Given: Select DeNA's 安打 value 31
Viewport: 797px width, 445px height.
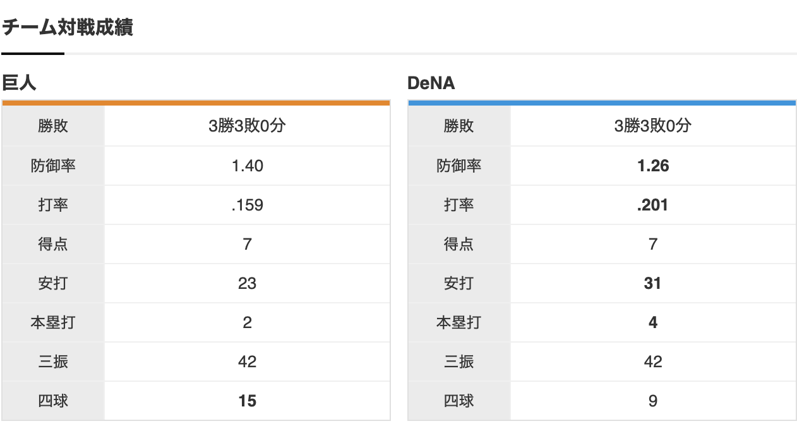Looking at the screenshot, I should coord(652,283).
